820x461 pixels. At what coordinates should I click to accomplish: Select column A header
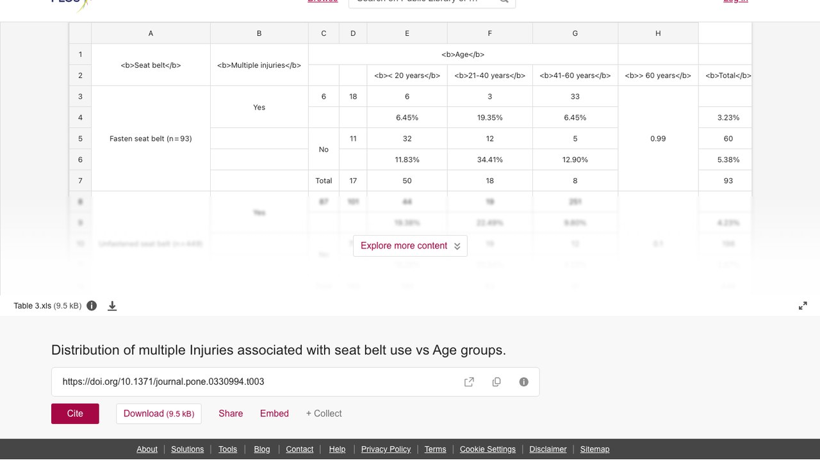coord(151,33)
